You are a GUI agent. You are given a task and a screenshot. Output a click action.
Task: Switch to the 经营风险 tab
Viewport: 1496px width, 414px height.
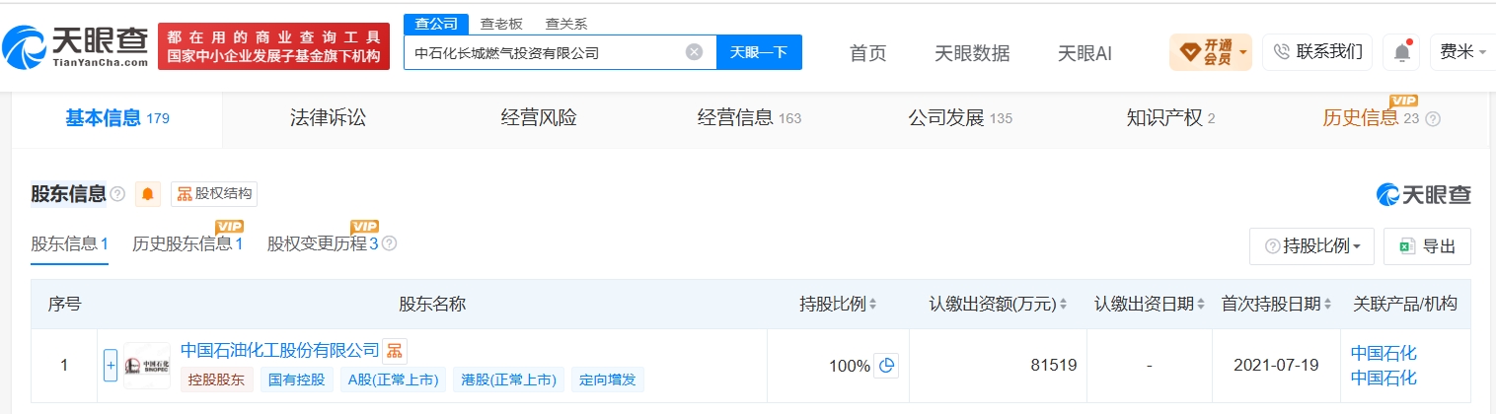(539, 118)
